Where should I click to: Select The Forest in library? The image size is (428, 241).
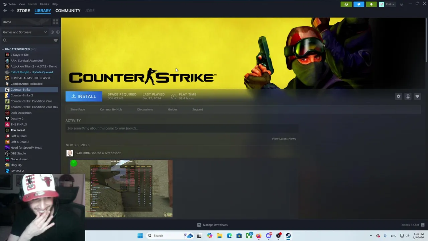point(18,130)
